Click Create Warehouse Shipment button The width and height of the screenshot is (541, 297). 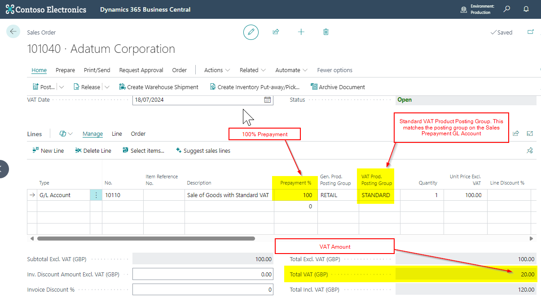158,87
